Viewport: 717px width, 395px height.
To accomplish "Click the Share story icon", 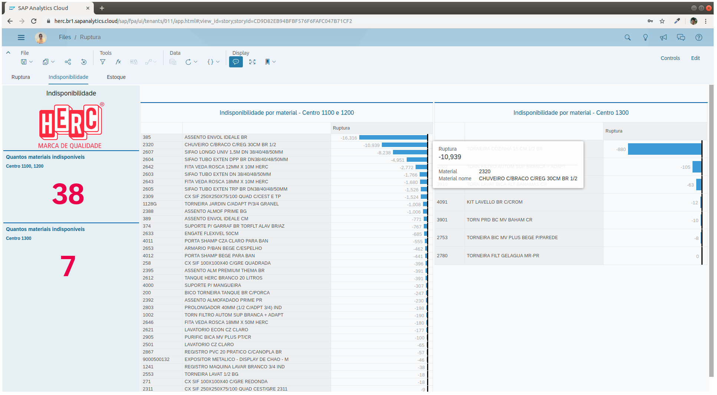I will pos(68,62).
